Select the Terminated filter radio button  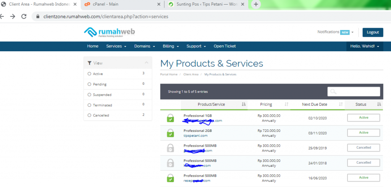89,105
